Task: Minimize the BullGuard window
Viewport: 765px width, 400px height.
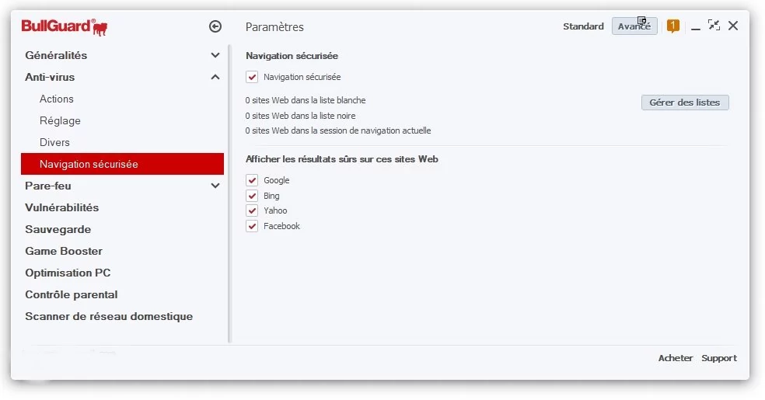Action: 696,28
